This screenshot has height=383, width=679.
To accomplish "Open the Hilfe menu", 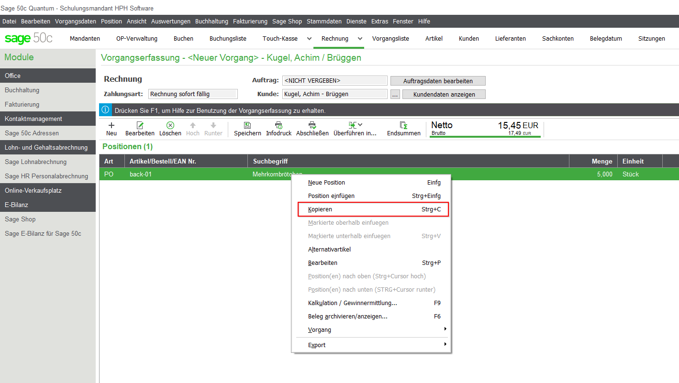I will 424,22.
